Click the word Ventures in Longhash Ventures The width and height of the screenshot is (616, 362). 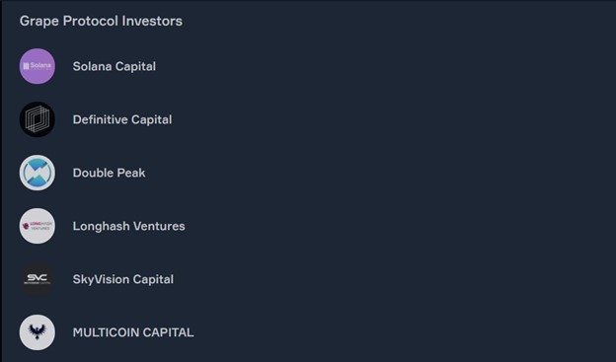[x=159, y=226]
